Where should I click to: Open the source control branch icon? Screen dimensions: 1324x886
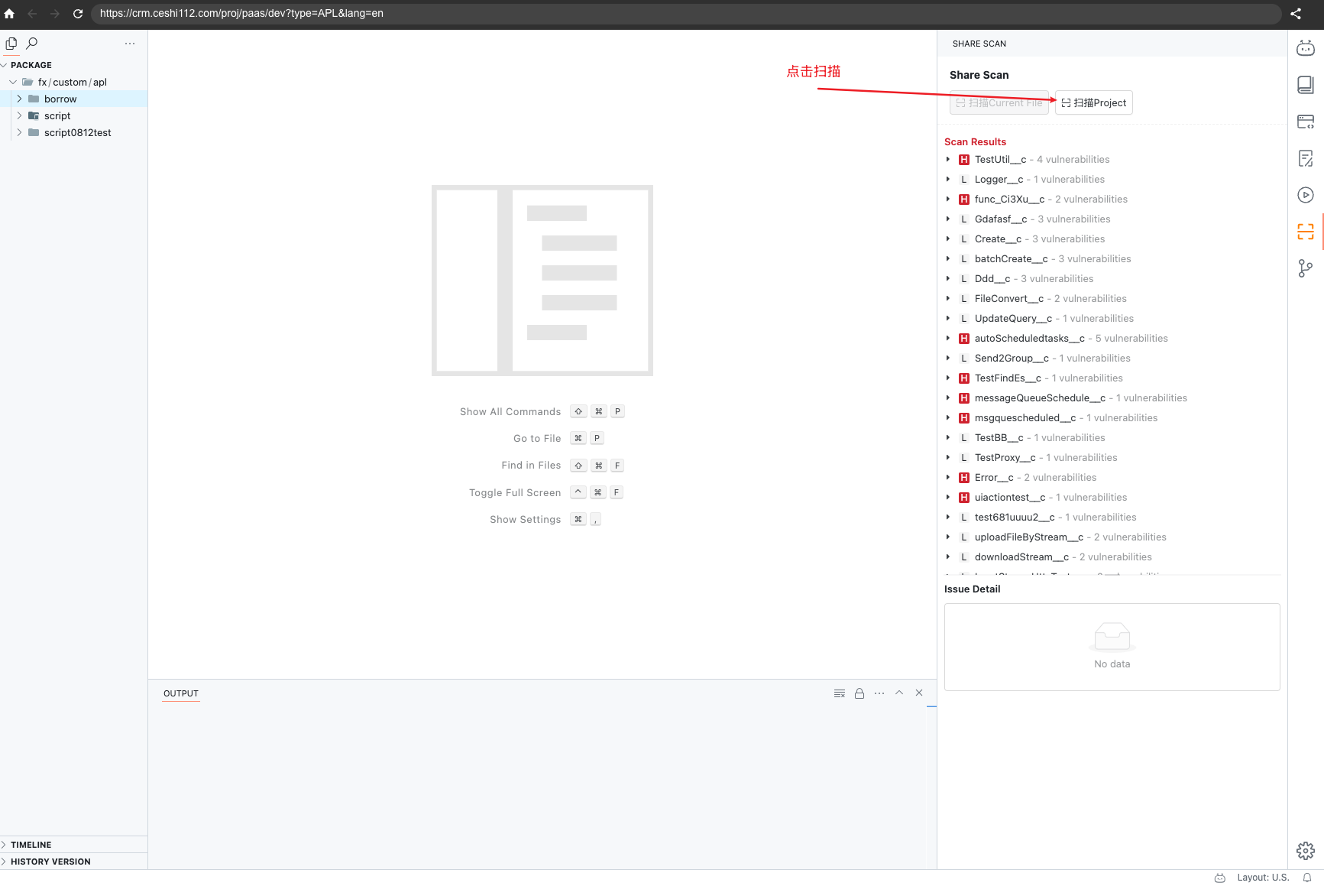1305,268
